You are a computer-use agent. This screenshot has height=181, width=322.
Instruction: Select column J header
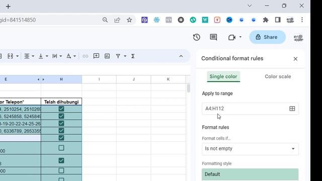point(134,79)
